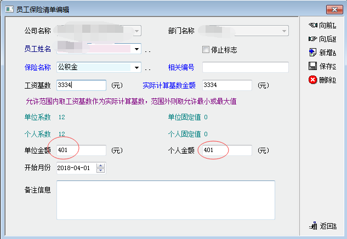Open the 员工姓名 dropdown list
Image resolution: width=347 pixels, height=239 pixels.
pyautogui.click(x=136, y=49)
